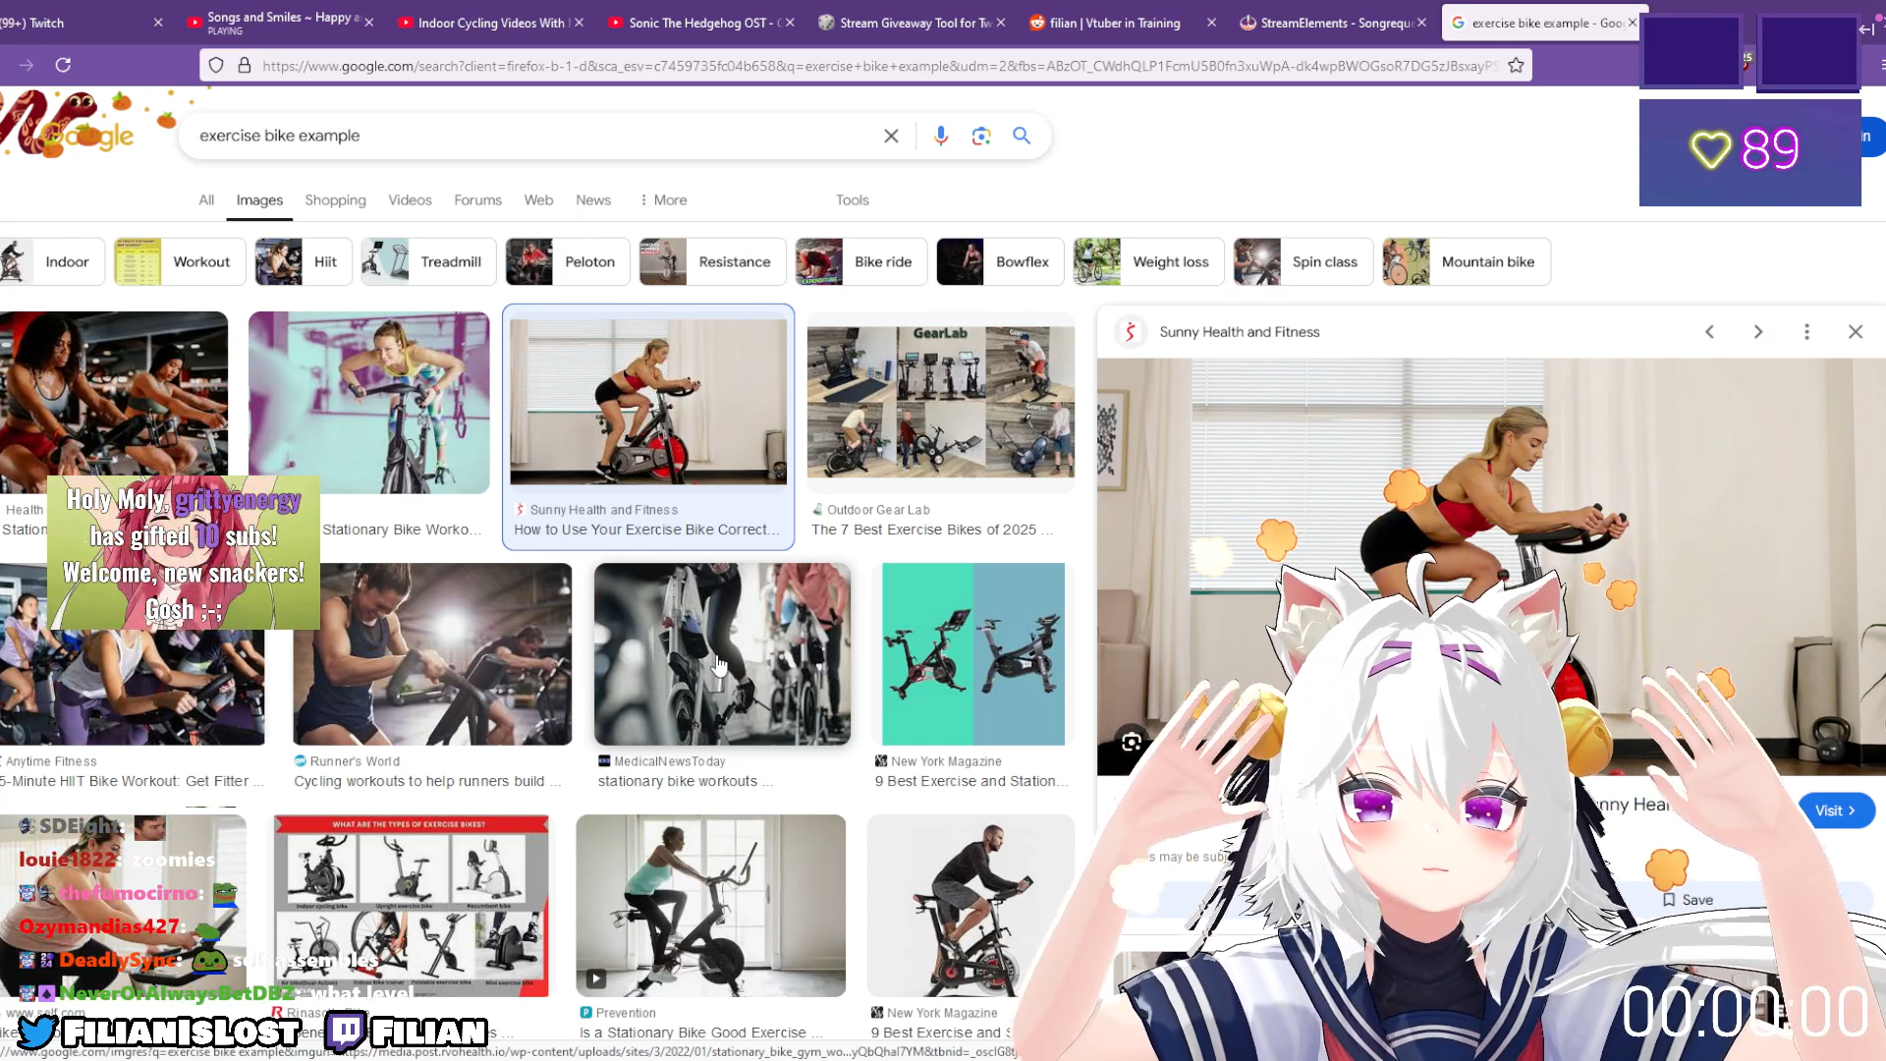Switch to the Videos results tab
The height and width of the screenshot is (1061, 1886).
410,199
